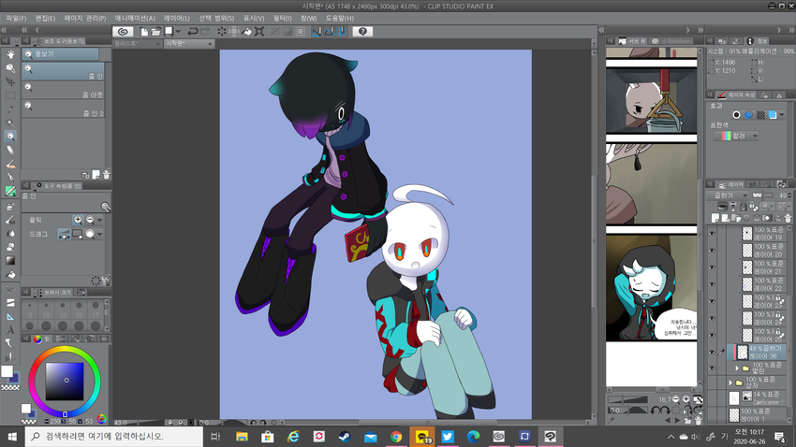Hide layer 22 with its eye icon
The height and width of the screenshot is (447, 796).
[x=712, y=284]
